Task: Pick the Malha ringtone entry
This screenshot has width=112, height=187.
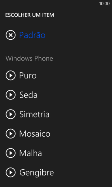Action: tap(30, 153)
